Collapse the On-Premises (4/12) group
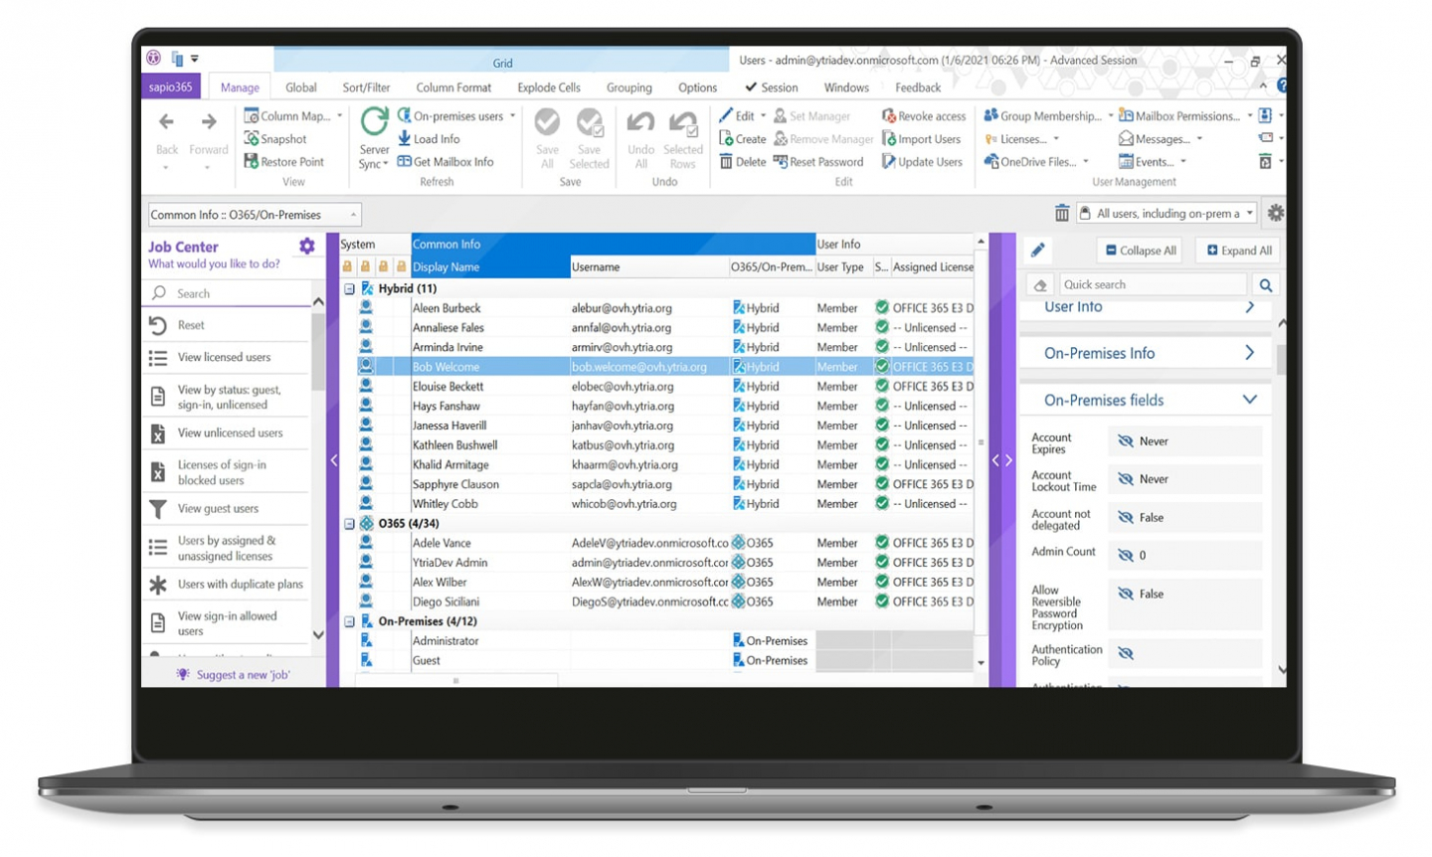The image size is (1432, 857). pyautogui.click(x=349, y=621)
